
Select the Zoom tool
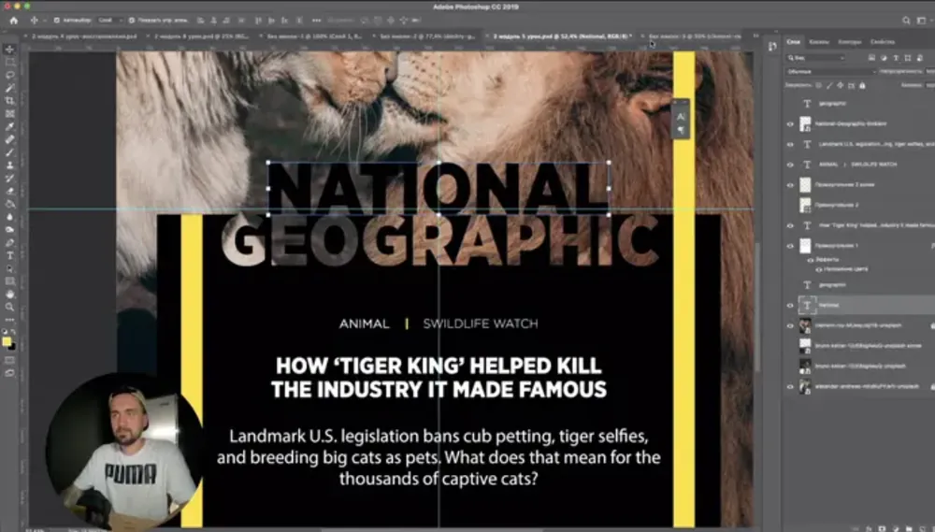coord(9,307)
